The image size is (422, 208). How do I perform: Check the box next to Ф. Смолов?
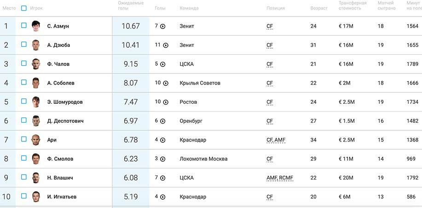pos(24,158)
